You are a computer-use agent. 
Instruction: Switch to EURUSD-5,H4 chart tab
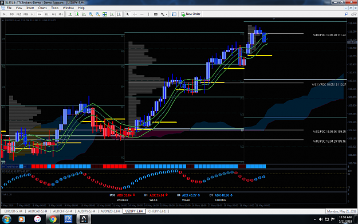click(13, 211)
